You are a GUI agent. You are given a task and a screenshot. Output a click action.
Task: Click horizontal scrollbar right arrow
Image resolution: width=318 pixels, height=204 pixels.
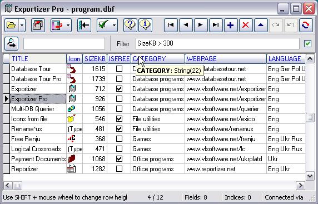click(300, 185)
